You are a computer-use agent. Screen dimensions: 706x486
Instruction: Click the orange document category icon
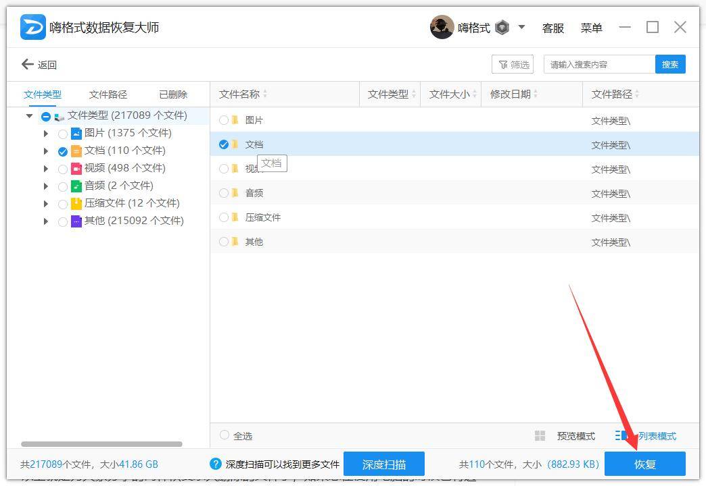coord(76,151)
